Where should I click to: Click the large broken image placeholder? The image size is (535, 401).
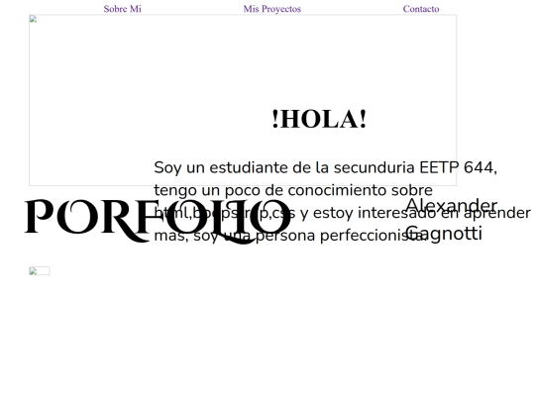pos(243,100)
